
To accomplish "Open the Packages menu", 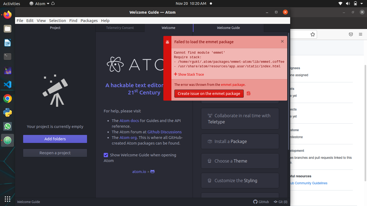I will (x=89, y=20).
